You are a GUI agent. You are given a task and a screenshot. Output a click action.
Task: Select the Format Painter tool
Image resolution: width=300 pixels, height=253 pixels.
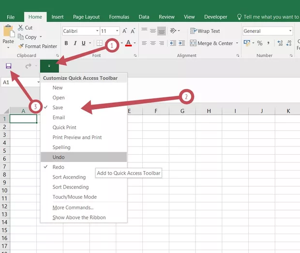click(37, 46)
